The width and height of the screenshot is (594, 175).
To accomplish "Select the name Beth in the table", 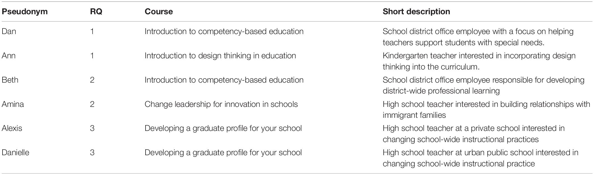I will [10, 80].
